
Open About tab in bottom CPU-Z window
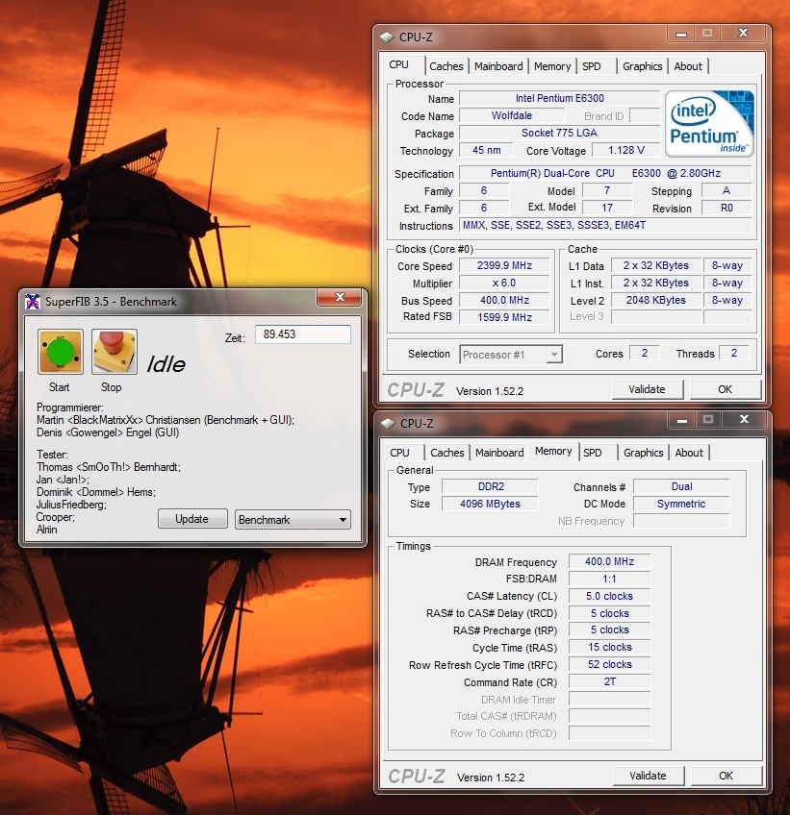[x=689, y=453]
